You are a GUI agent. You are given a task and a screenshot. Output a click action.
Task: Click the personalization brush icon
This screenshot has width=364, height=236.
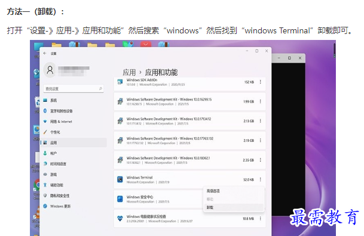point(45,132)
